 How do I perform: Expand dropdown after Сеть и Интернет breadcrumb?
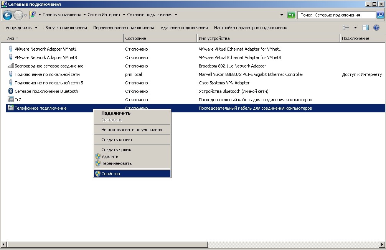pyautogui.click(x=124, y=15)
